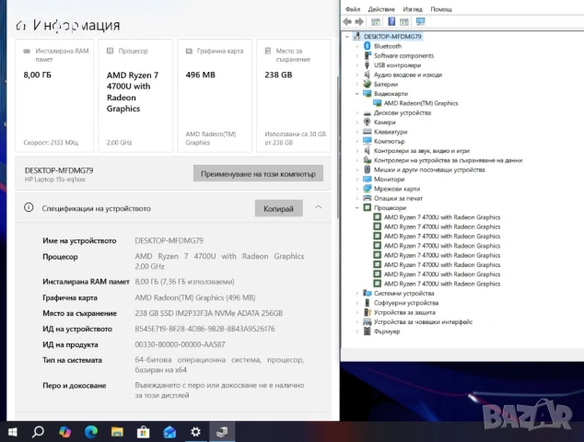Click the Forward arrow in Device Manager toolbar
This screenshot has height=442, width=584.
pos(359,21)
